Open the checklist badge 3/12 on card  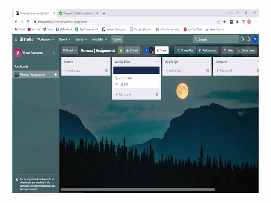124,84
